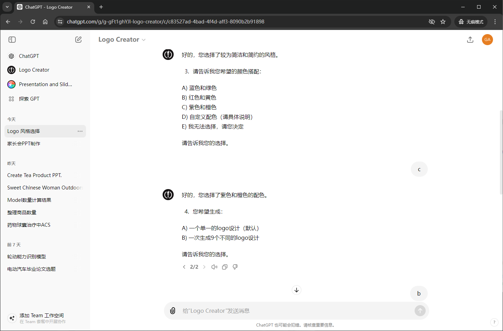Copy the response with the copy icon

pyautogui.click(x=225, y=267)
